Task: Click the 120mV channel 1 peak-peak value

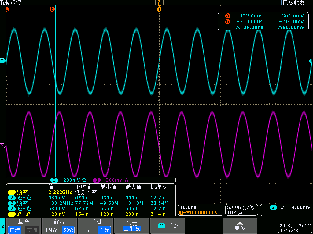Action: pos(57,214)
